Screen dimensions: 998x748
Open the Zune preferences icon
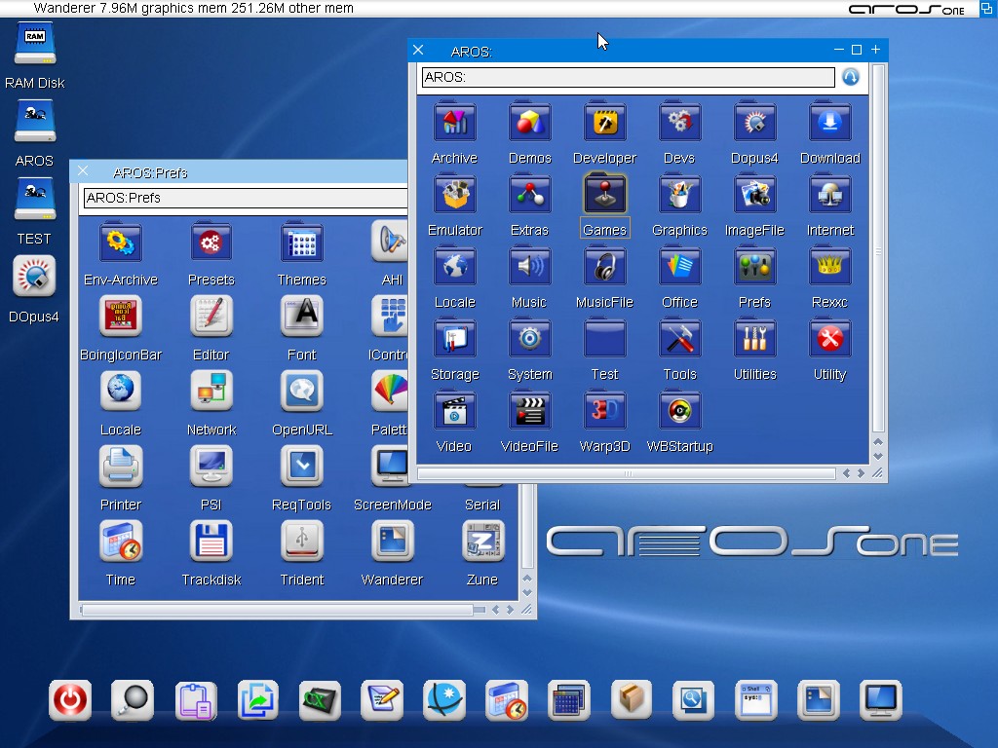[482, 541]
